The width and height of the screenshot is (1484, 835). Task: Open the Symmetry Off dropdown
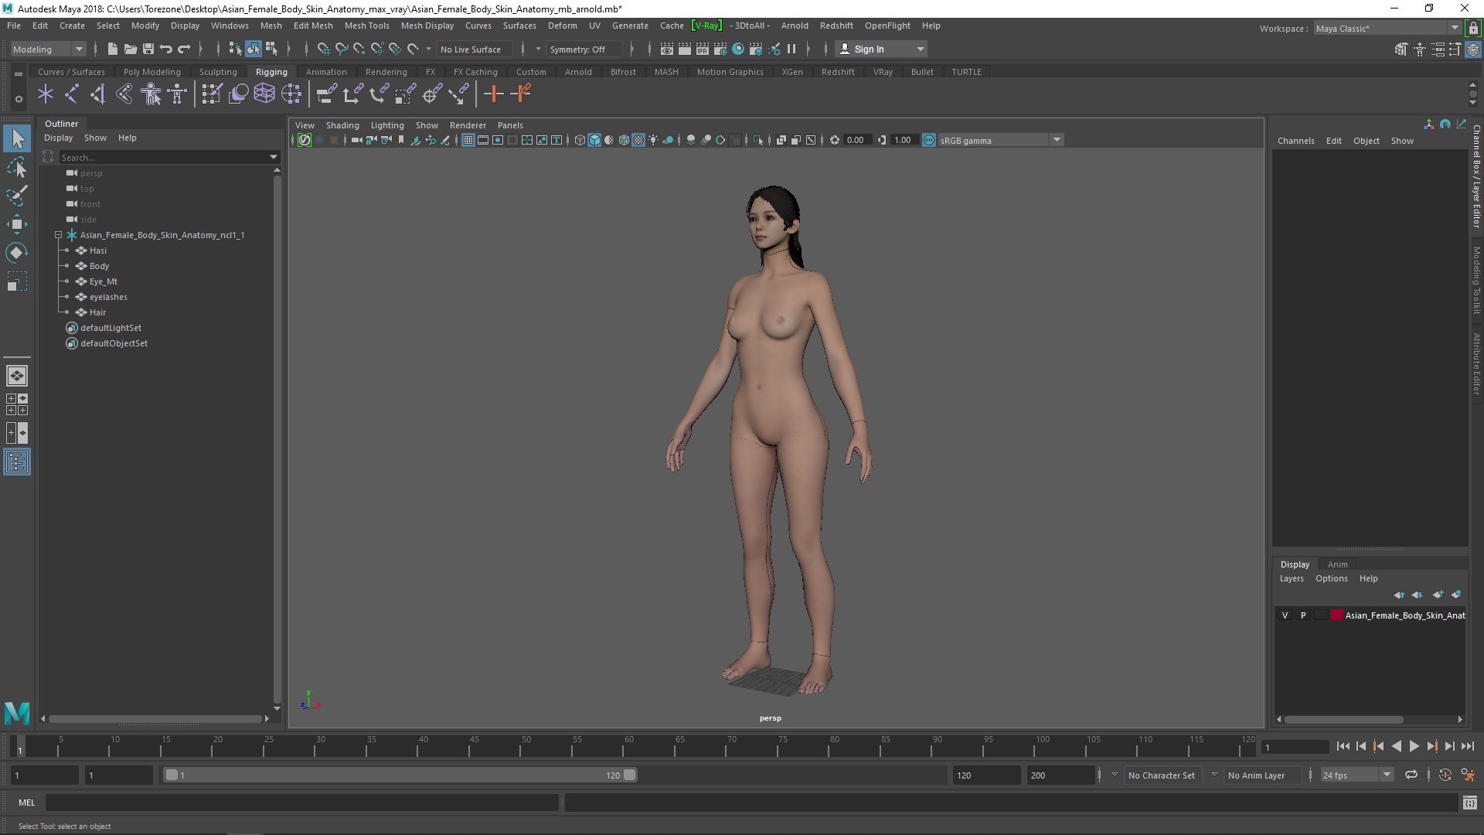(584, 49)
